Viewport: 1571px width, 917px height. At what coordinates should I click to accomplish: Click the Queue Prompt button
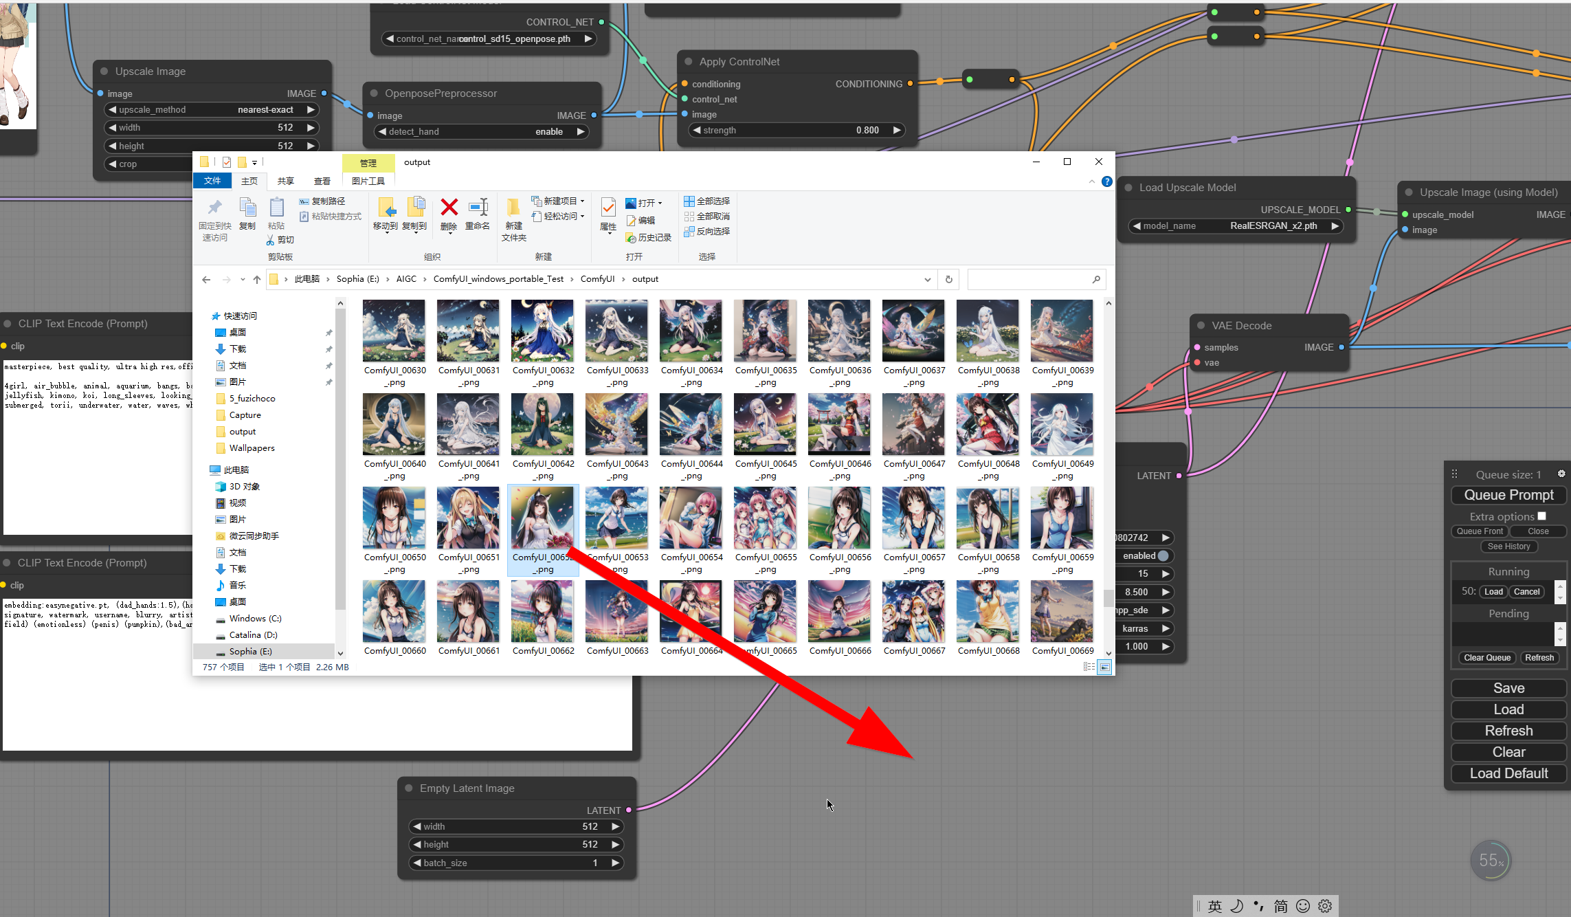click(1508, 495)
